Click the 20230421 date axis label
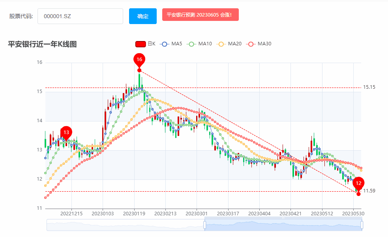This screenshot has width=388, height=237. pos(291,214)
